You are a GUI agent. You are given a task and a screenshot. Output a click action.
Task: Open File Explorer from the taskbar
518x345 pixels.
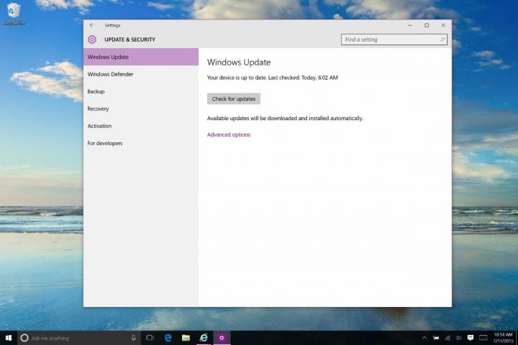(x=186, y=338)
